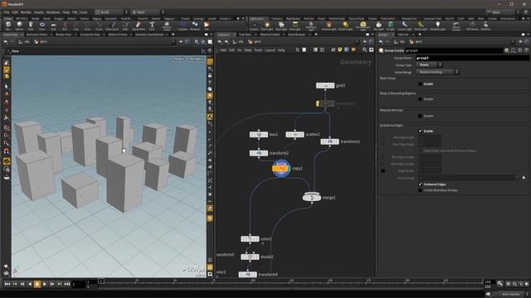Open the network editor Tools menu

[258, 50]
